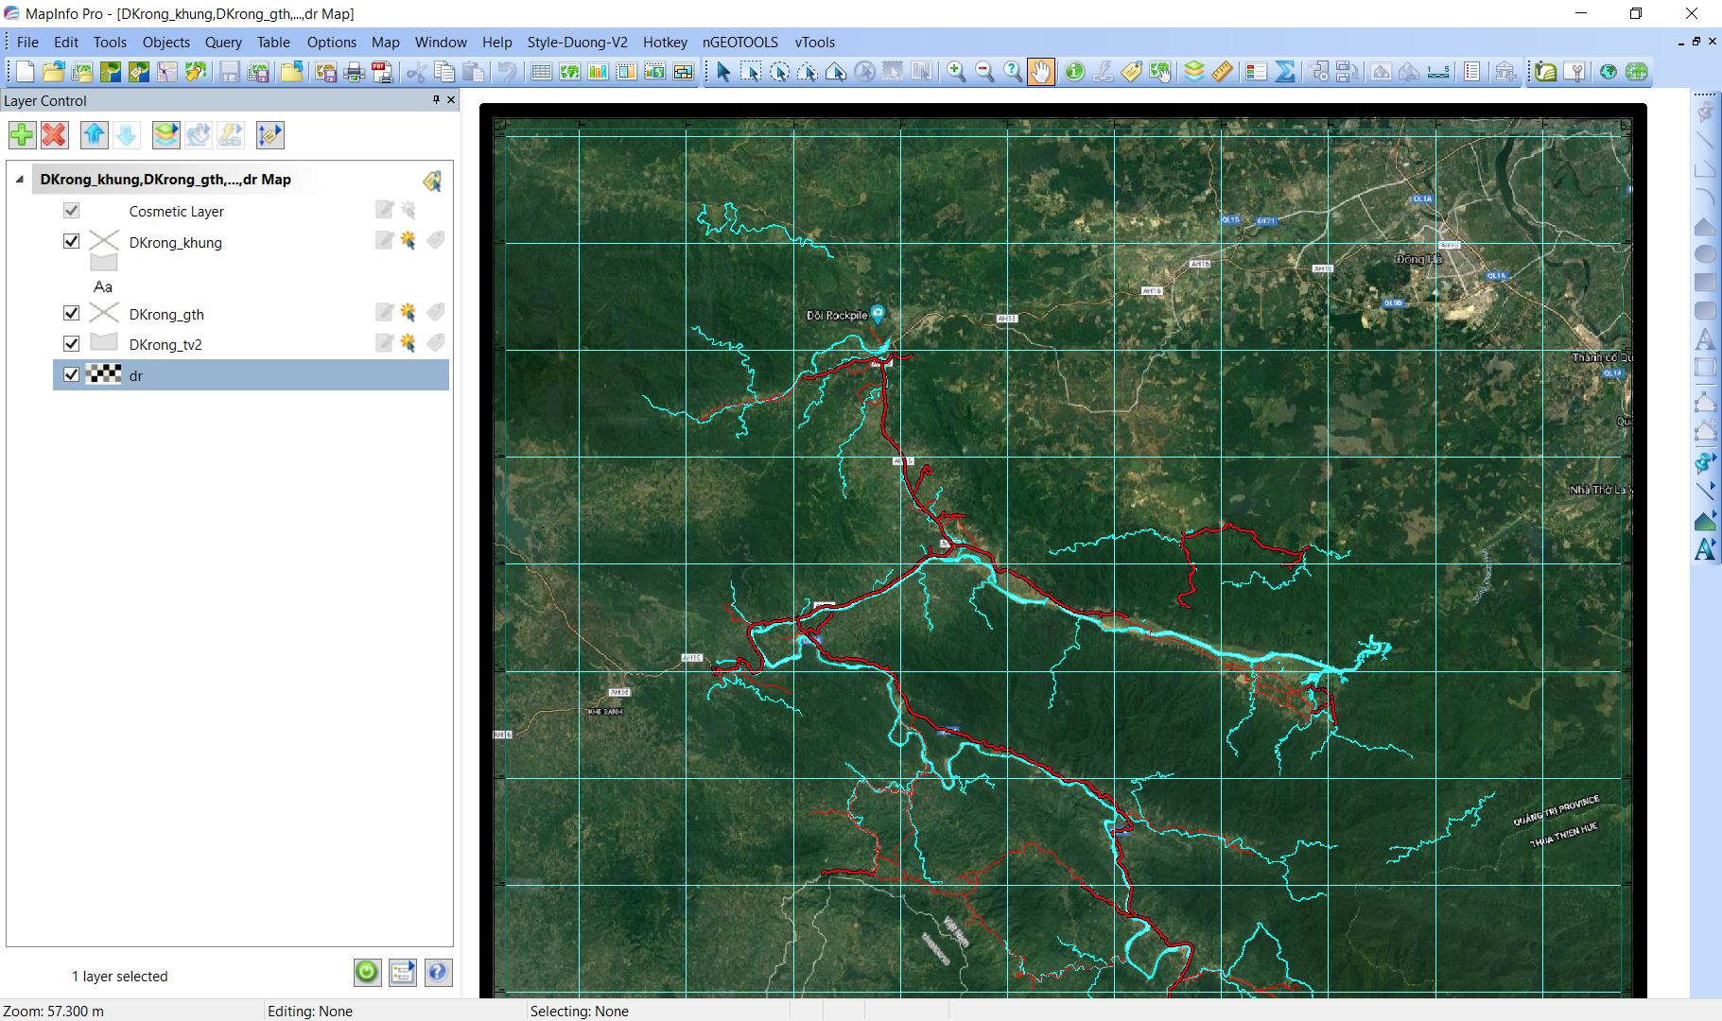Toggle selectable star icon for DKrong_khung
The width and height of the screenshot is (1722, 1021).
[x=408, y=240]
